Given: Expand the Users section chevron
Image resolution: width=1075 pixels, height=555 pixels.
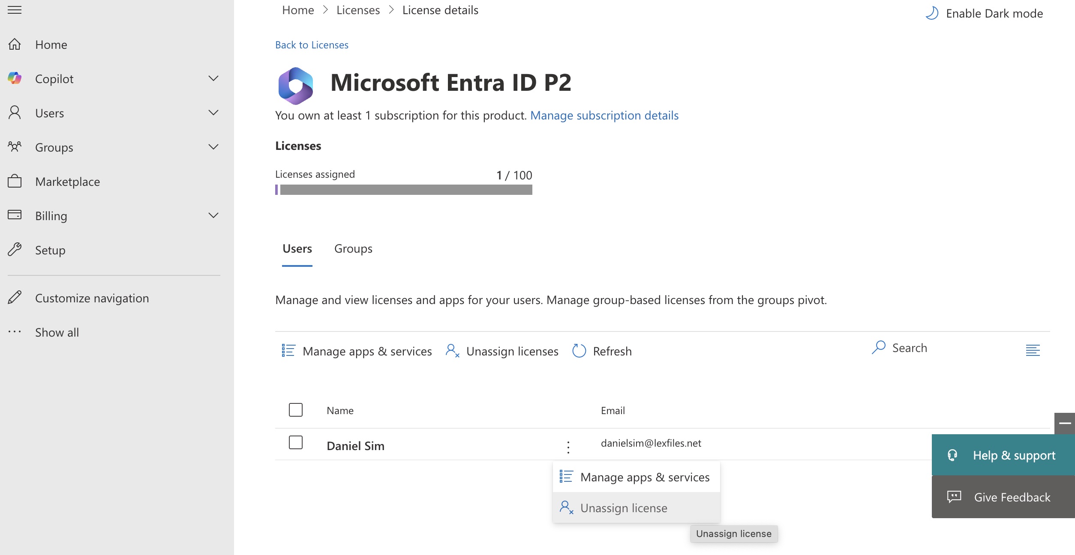Looking at the screenshot, I should [x=213, y=113].
